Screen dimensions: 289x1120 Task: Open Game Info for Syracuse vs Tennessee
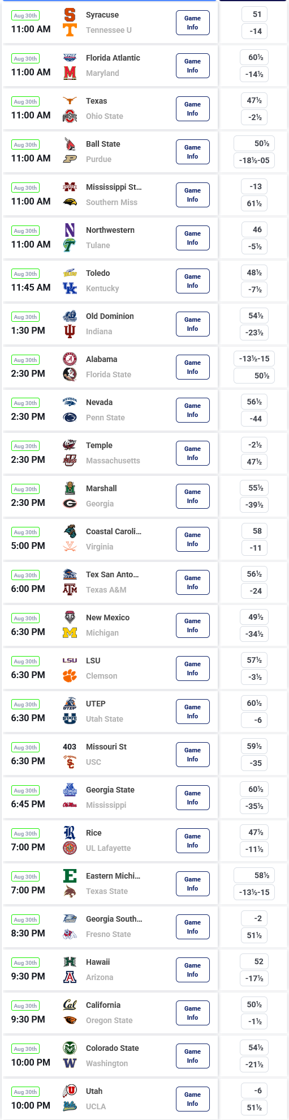coord(192,23)
